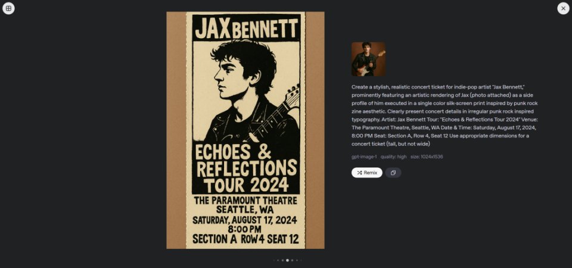Select the sixth carousel dot
Image resolution: width=572 pixels, height=268 pixels.
coord(297,260)
